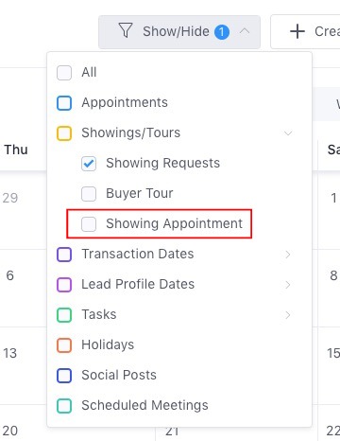Screen dimensions: 340x441
Task: Check the All checkbox
Action: (x=64, y=73)
